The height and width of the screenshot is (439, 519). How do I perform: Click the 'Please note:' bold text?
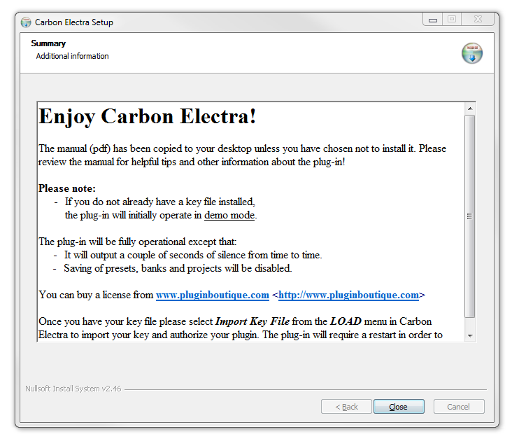click(x=67, y=188)
